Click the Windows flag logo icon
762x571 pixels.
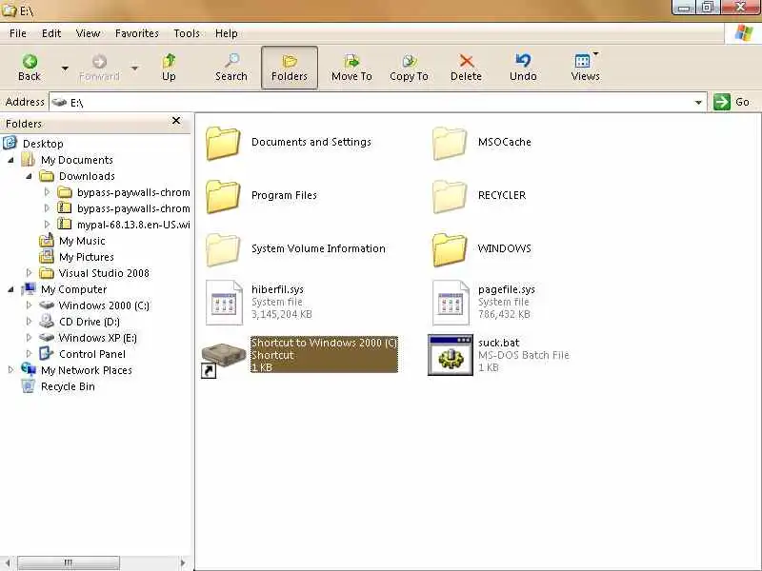point(743,33)
